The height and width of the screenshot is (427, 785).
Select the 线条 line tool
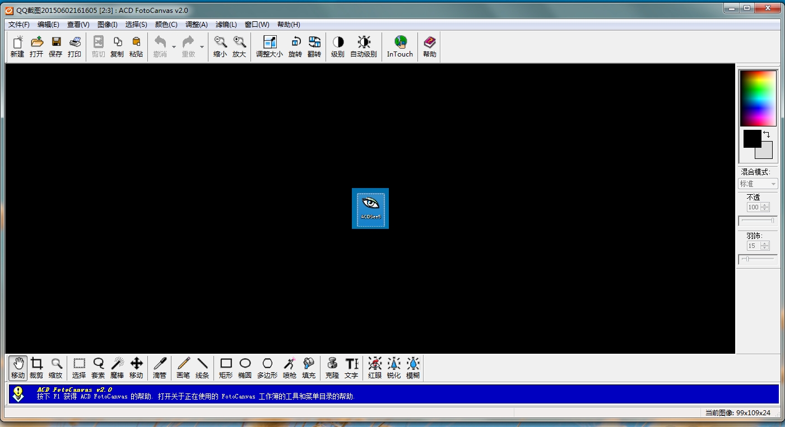202,368
